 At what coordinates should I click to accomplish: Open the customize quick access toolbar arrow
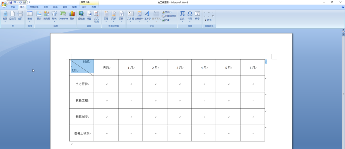coord(30,2)
